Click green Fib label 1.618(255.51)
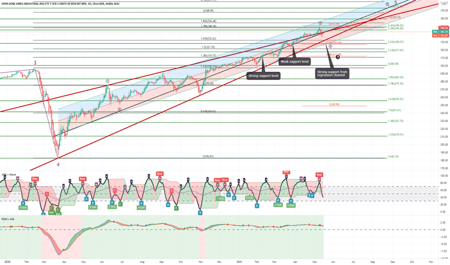The image size is (450, 265). [x=395, y=99]
